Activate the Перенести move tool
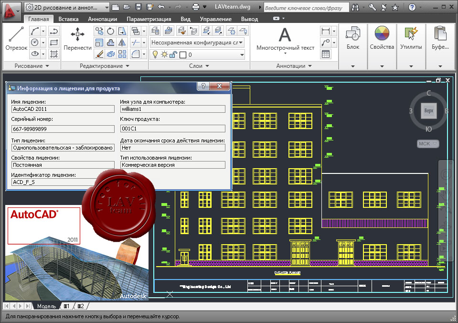 [77, 38]
